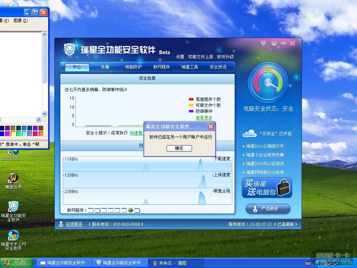
Task: Pick the brown color swatch in Paint
Action: (41, 128)
